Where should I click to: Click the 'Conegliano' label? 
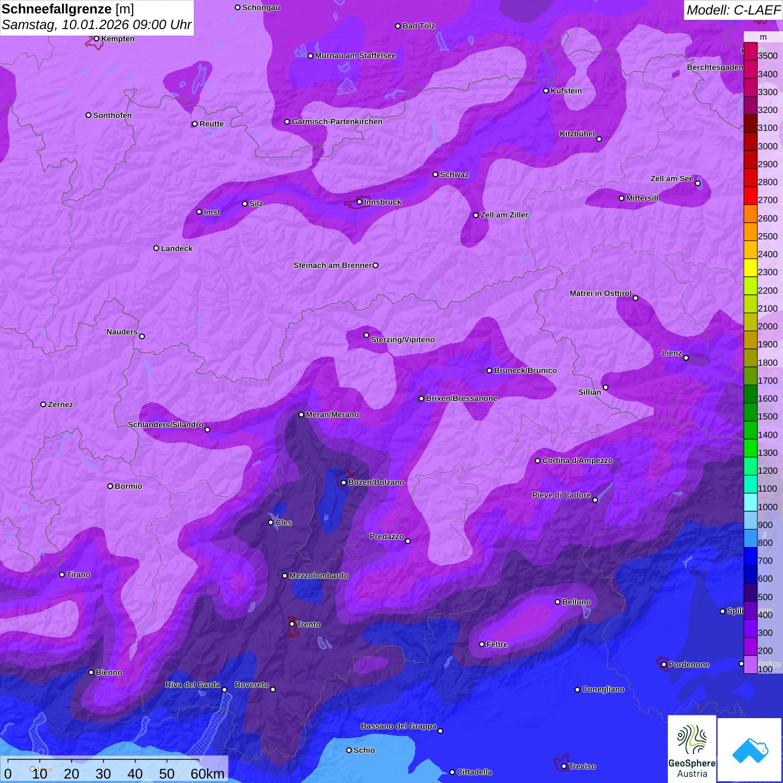coord(603,689)
